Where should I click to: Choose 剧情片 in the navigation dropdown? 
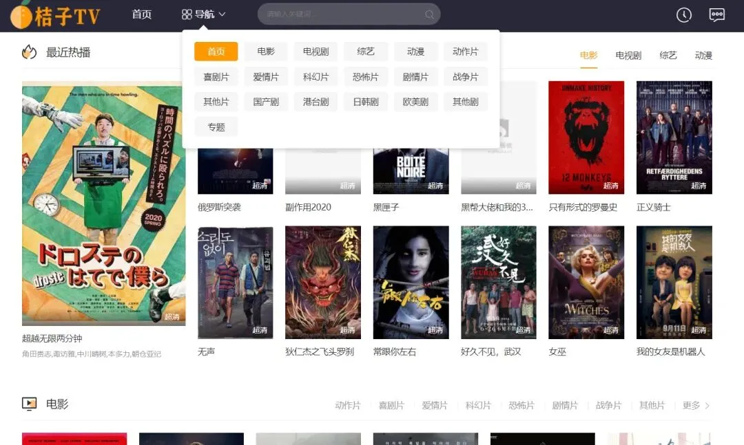pos(415,77)
